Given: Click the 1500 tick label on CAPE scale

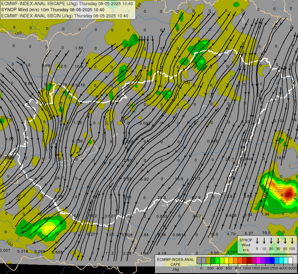Looking at the screenshot, I should point(256,268).
